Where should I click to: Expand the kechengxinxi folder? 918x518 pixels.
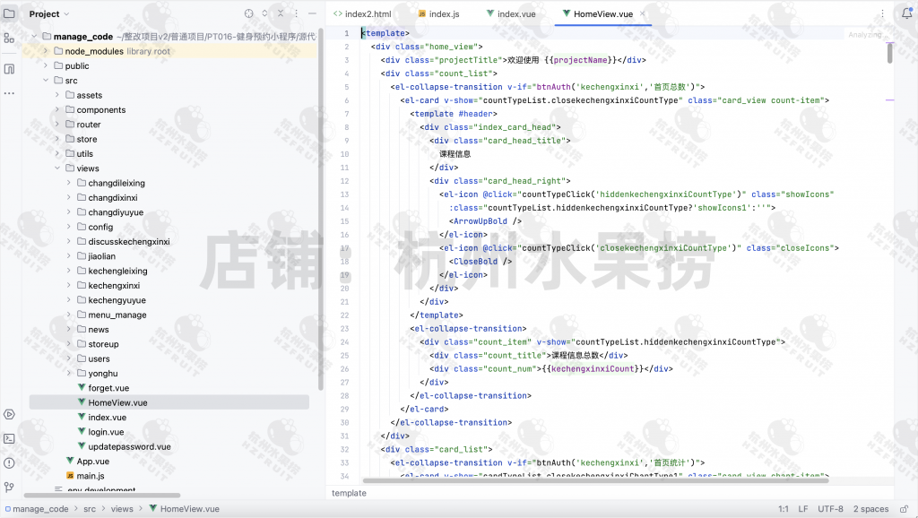(x=69, y=286)
